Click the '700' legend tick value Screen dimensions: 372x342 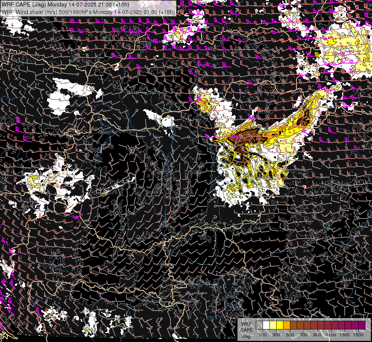click(304, 335)
